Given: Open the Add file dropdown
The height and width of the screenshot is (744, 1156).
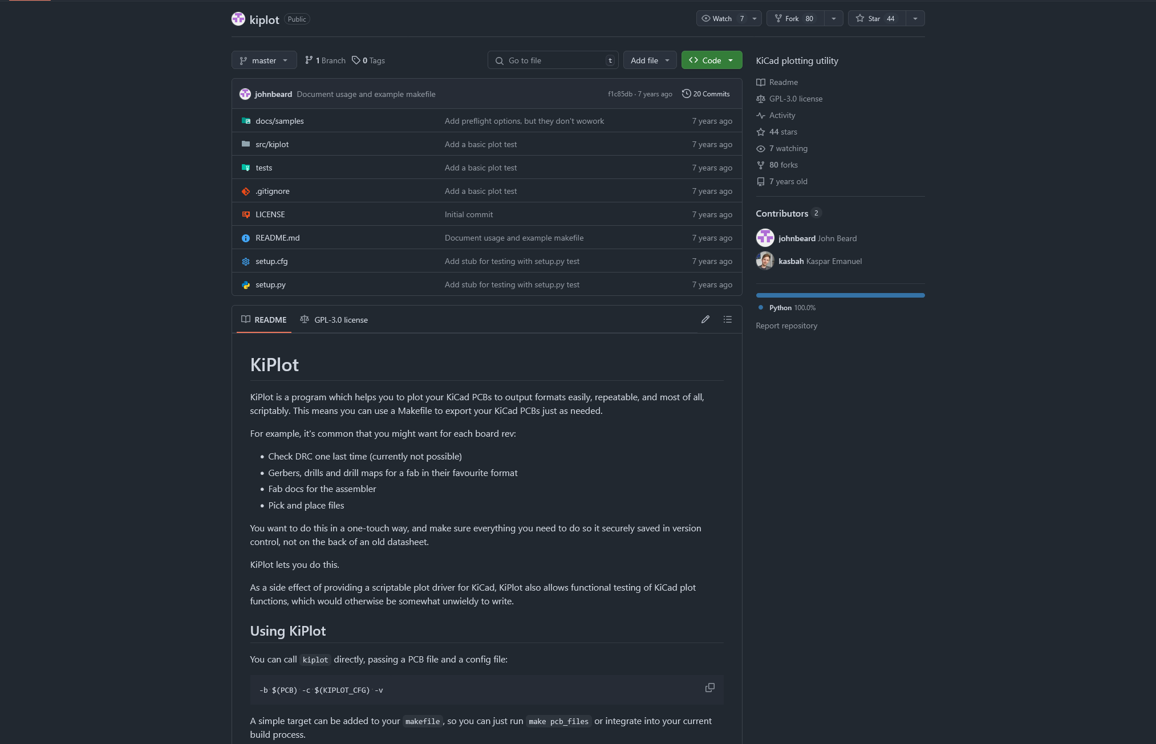Looking at the screenshot, I should 650,60.
